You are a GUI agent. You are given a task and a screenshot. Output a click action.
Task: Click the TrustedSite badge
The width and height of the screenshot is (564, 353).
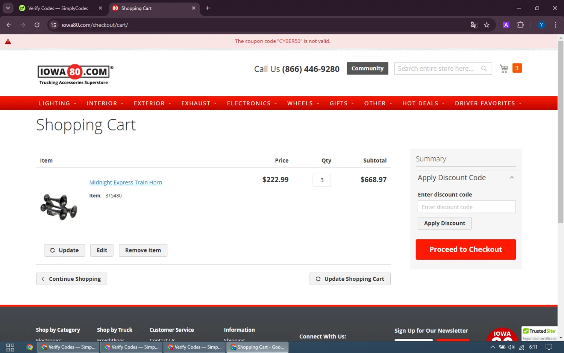(x=539, y=334)
